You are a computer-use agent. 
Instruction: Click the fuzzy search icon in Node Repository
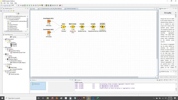click(x=11, y=37)
